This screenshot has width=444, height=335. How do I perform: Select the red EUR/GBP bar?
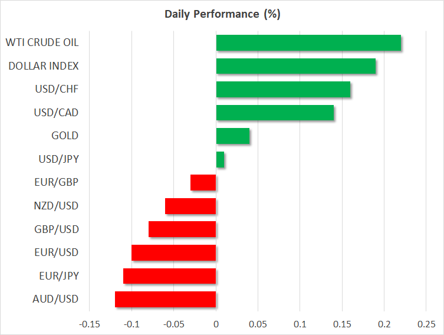tap(203, 183)
